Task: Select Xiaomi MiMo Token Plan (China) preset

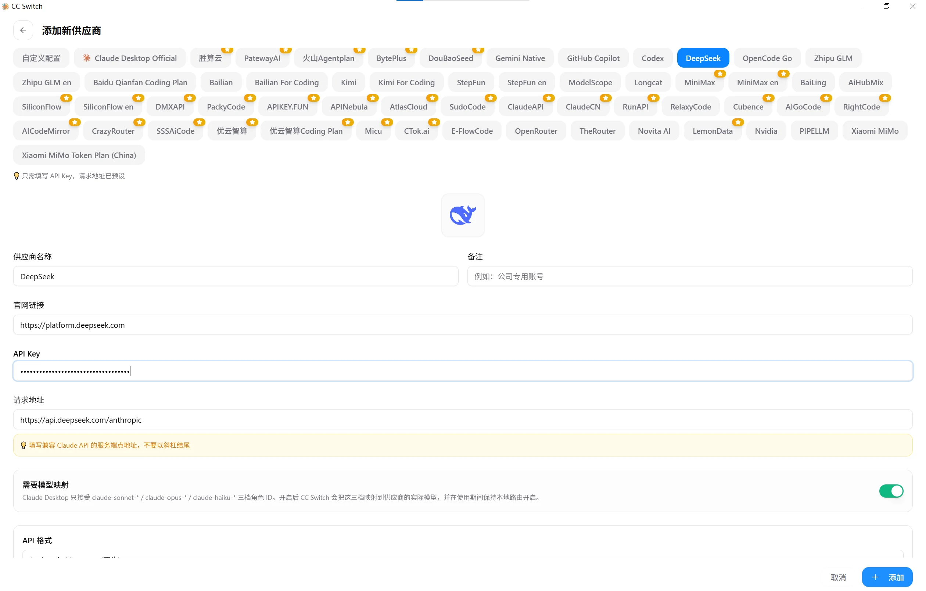Action: [79, 155]
